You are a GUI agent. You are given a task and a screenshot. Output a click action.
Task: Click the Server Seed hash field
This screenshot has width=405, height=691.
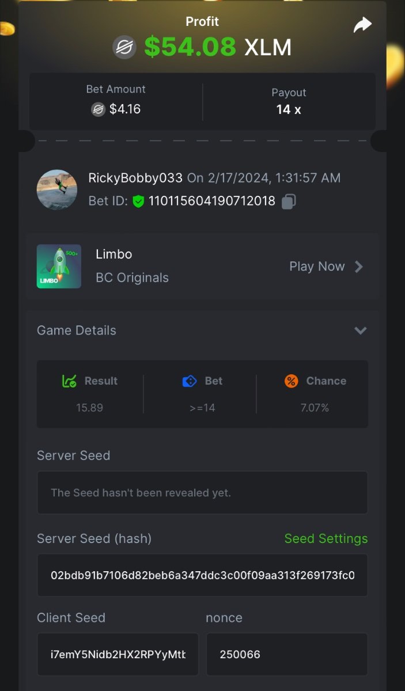[x=202, y=575]
